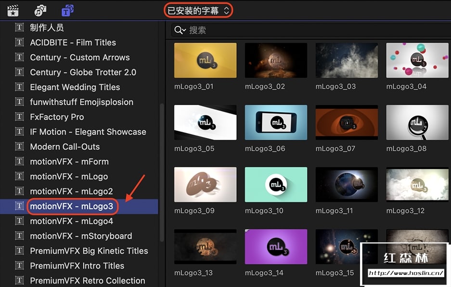Select PremiumVFX Retro Collection category
Viewport: 451px width, 287px height.
tap(79, 280)
